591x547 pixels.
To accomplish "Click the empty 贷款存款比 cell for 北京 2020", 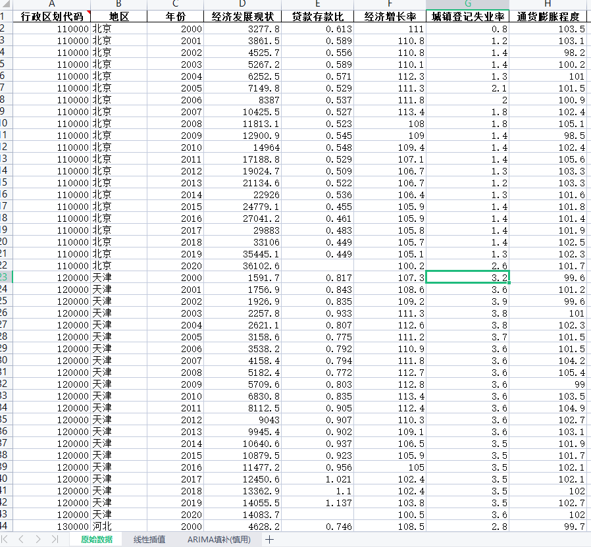I will click(318, 266).
